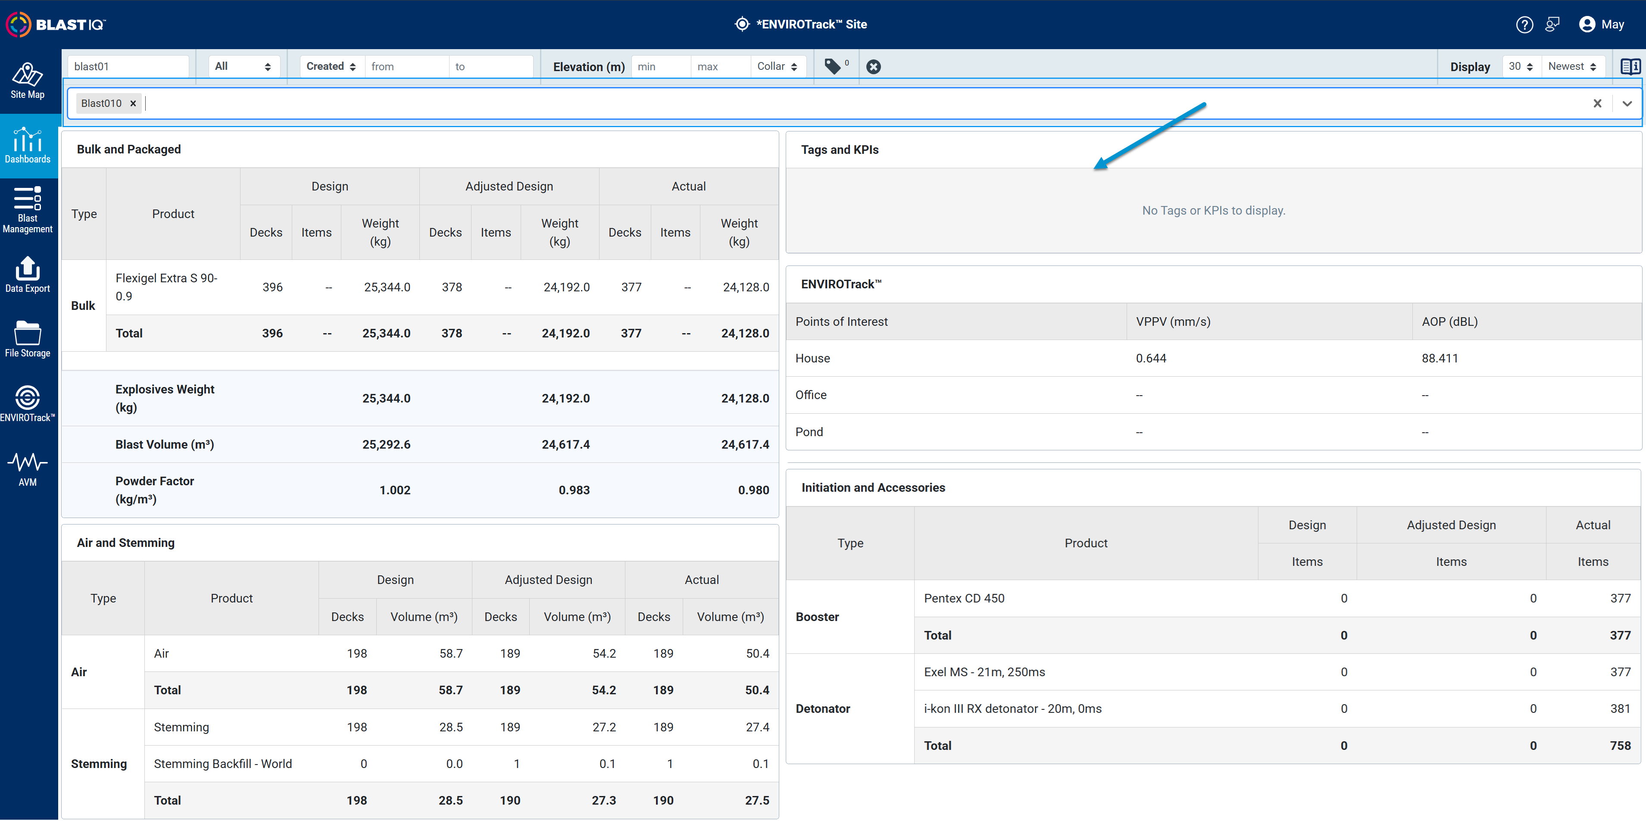
Task: Click the Display label
Action: tap(1469, 66)
